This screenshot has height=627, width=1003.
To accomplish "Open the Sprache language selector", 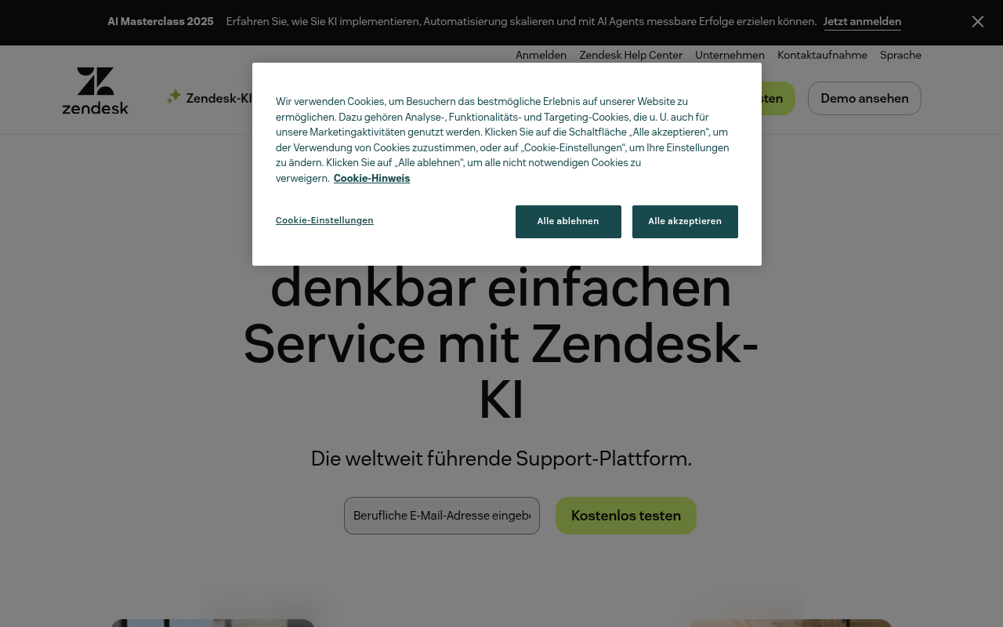I will coord(900,55).
